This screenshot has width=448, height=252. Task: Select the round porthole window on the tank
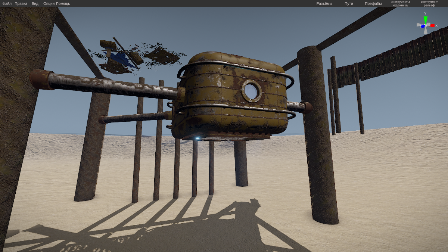(251, 91)
